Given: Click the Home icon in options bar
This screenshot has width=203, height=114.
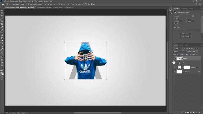Looking at the screenshot, I should point(3,4).
